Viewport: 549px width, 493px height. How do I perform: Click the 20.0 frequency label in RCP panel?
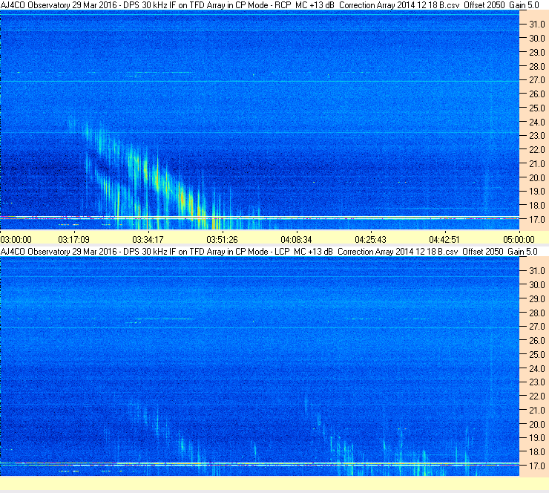pos(536,178)
